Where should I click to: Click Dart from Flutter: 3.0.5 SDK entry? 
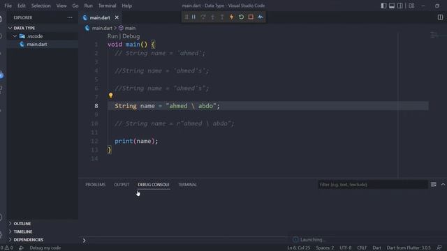click(409, 248)
